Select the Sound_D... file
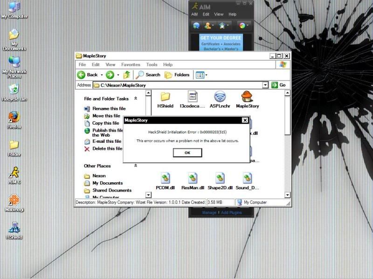 (x=248, y=181)
